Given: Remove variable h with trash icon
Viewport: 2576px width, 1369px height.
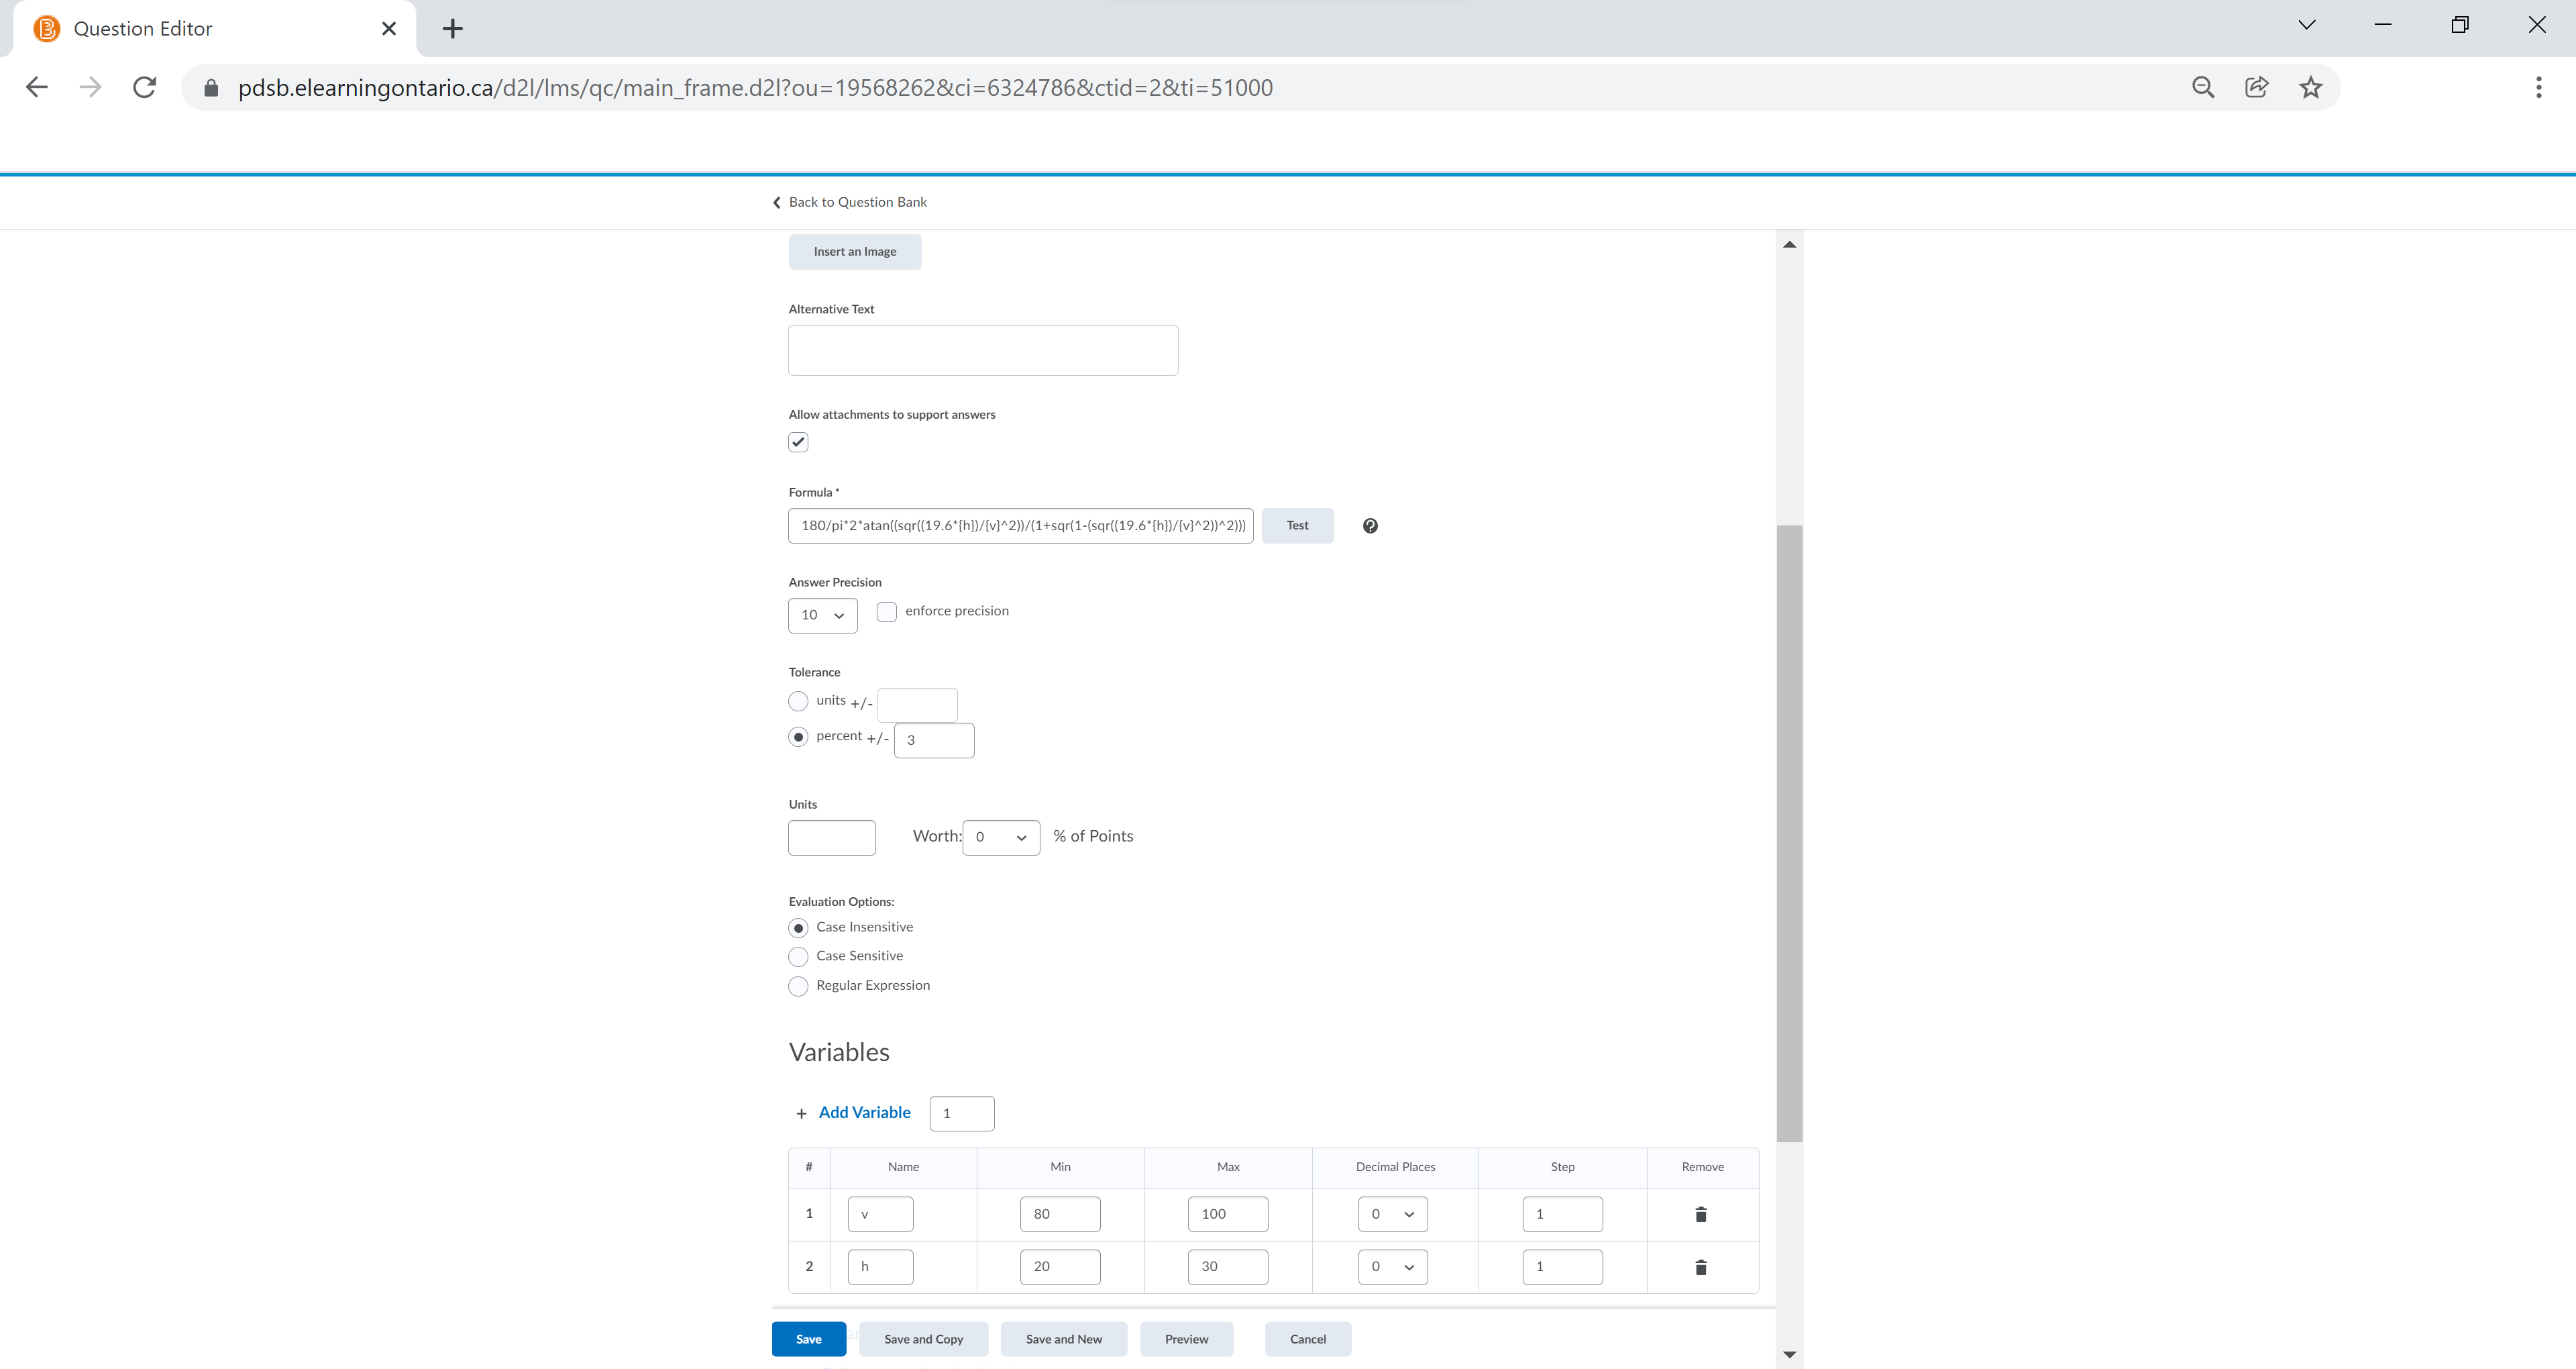Looking at the screenshot, I should coord(1700,1267).
